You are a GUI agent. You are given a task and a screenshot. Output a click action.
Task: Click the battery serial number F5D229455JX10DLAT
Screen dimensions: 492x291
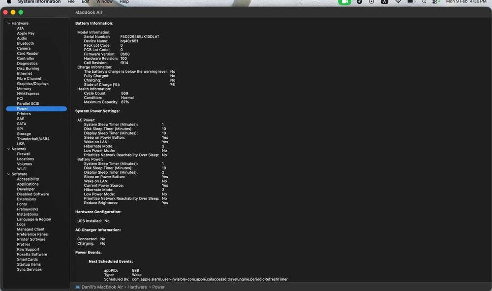(x=140, y=37)
